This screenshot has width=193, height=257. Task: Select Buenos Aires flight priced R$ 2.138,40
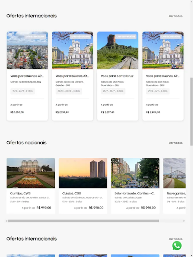coord(73,76)
